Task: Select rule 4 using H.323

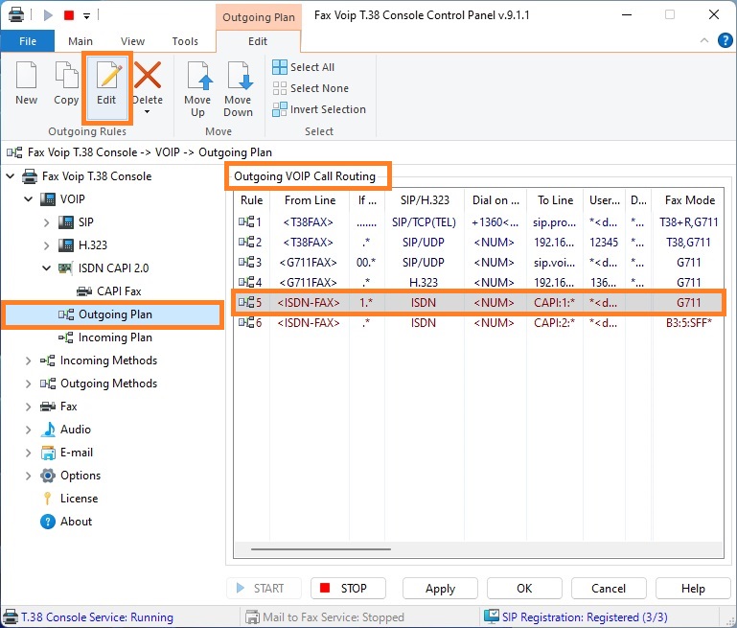Action: 478,283
